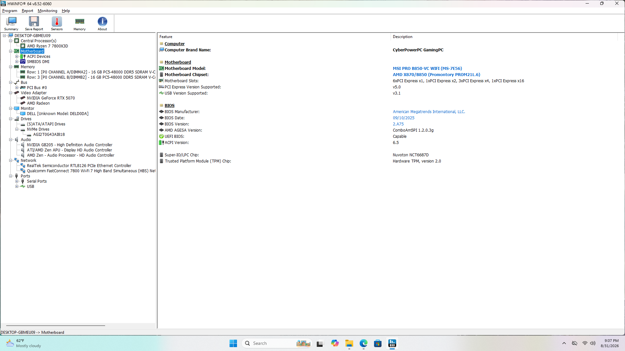This screenshot has width=625, height=351.
Task: Open the Memory toolbar icon
Action: [79, 23]
